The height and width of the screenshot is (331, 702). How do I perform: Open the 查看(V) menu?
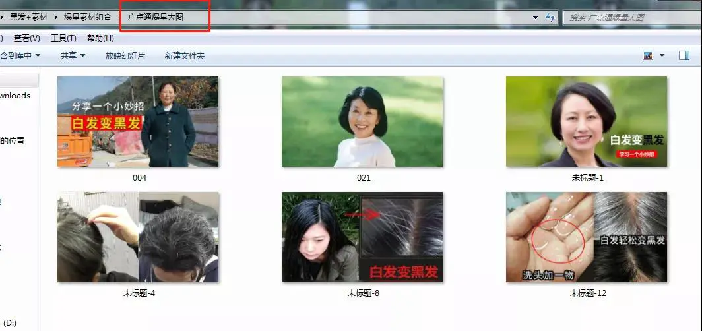(x=27, y=38)
